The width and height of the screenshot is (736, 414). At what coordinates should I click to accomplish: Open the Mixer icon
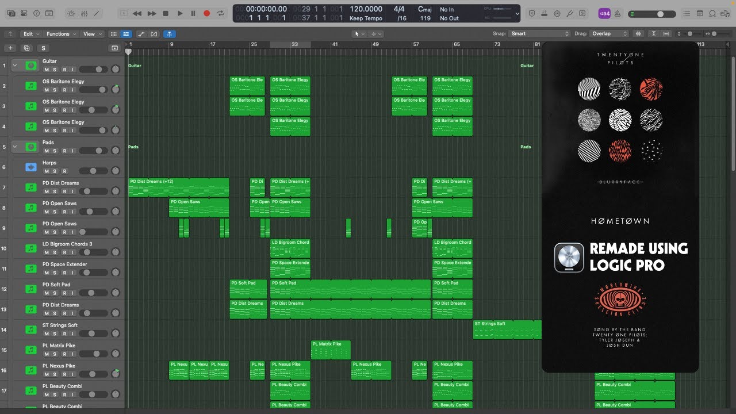(84, 13)
